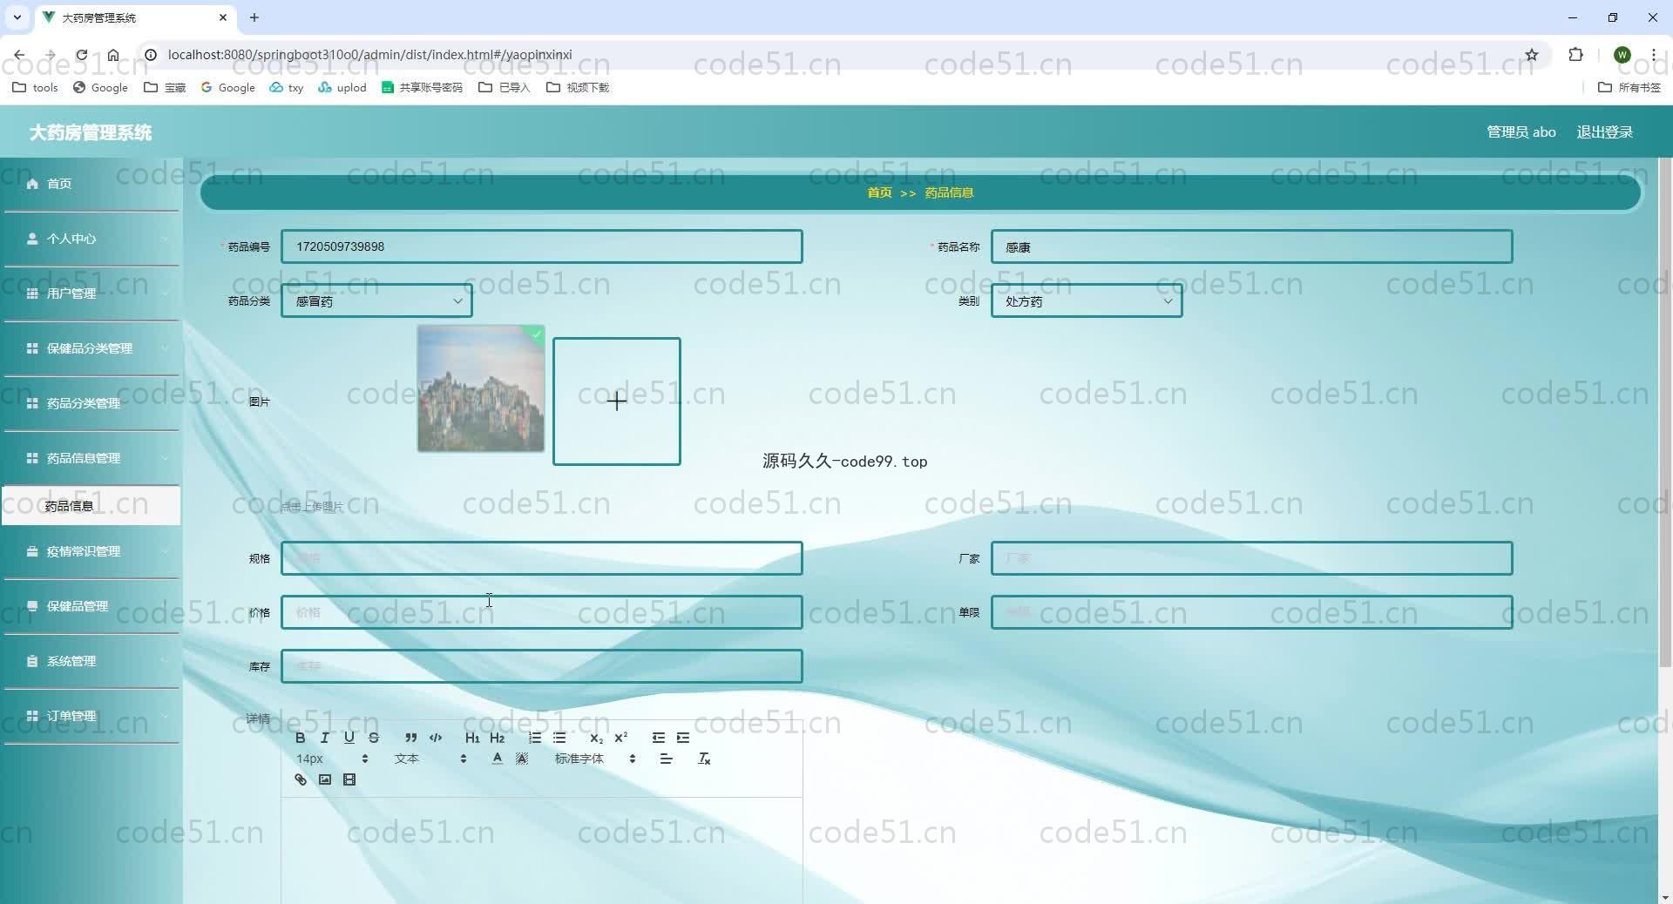Viewport: 1673px width, 904px height.
Task: Focus the 药品编号 input field
Action: (x=541, y=246)
